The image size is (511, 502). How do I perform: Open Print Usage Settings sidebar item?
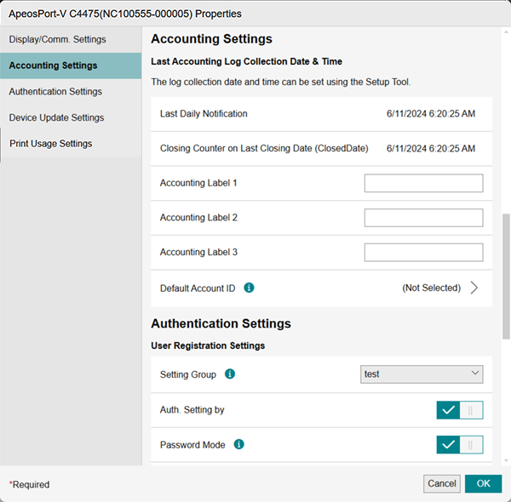click(71, 144)
